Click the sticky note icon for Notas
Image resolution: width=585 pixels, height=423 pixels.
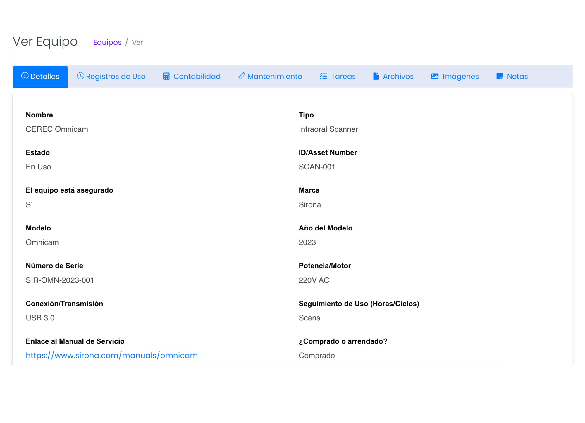(500, 76)
